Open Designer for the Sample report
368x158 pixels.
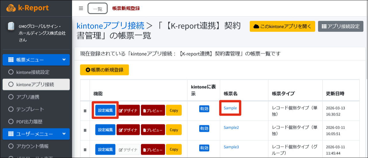tap(129, 110)
